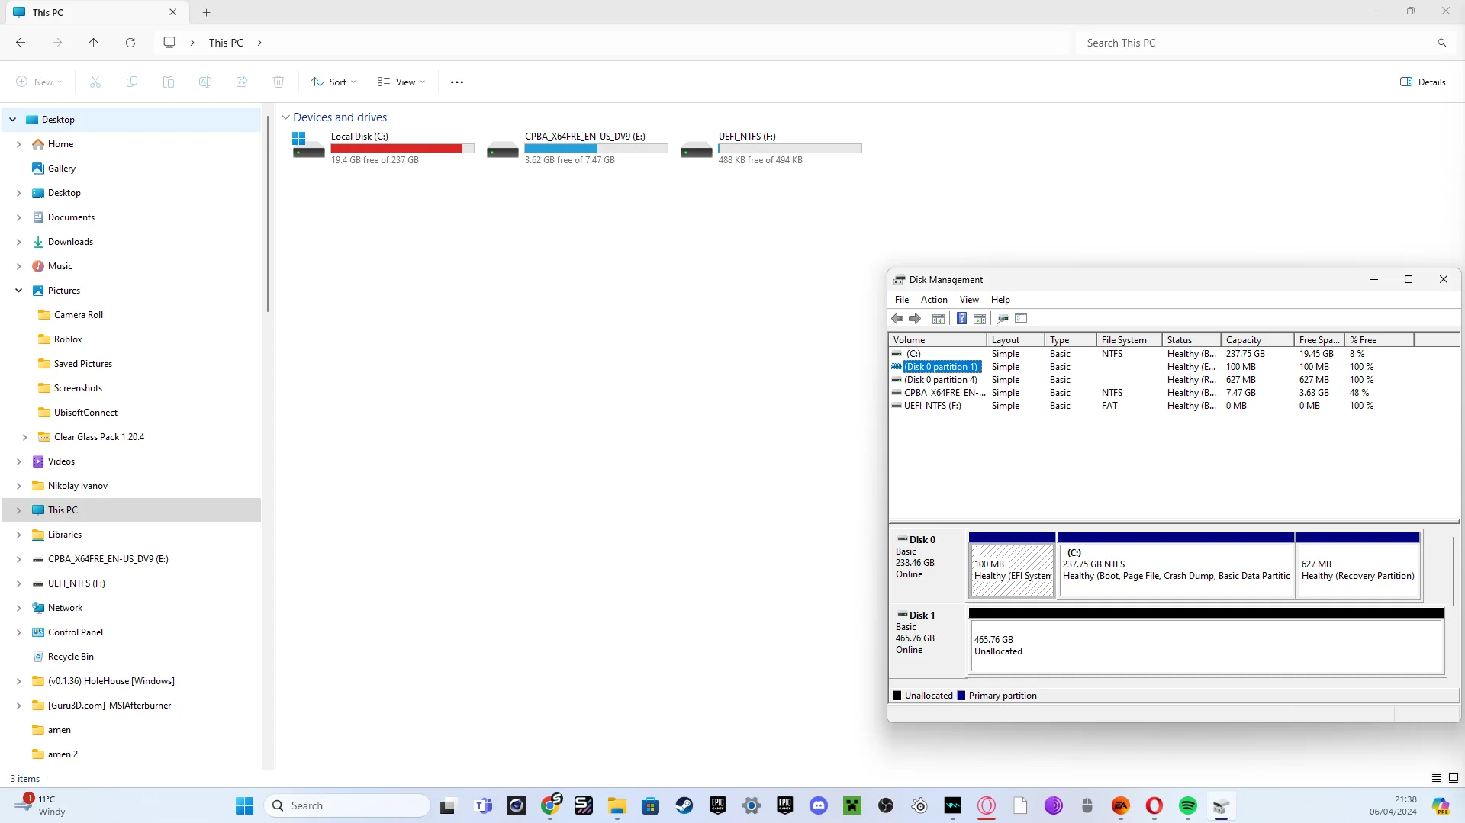Select Disk 1 unallocated space block

click(1206, 646)
